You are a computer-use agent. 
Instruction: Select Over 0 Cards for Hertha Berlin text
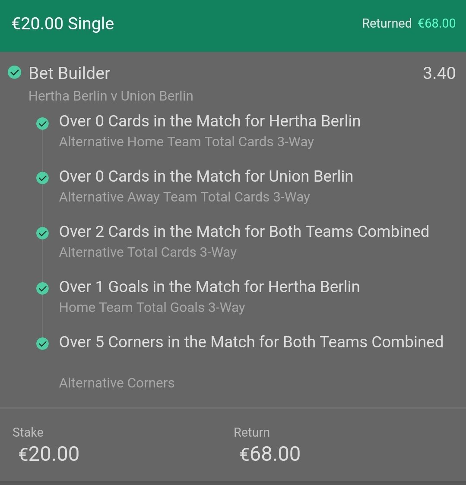pos(209,121)
